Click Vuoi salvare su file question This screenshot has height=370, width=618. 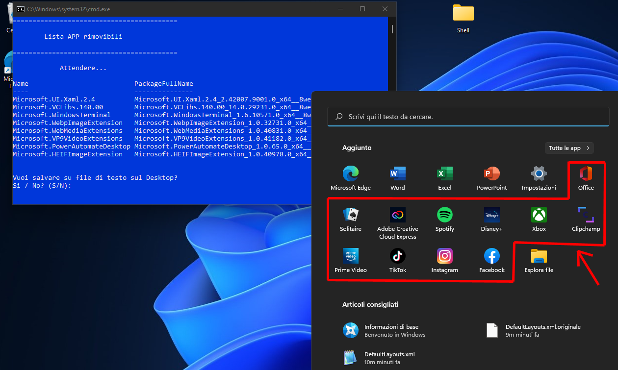point(95,178)
